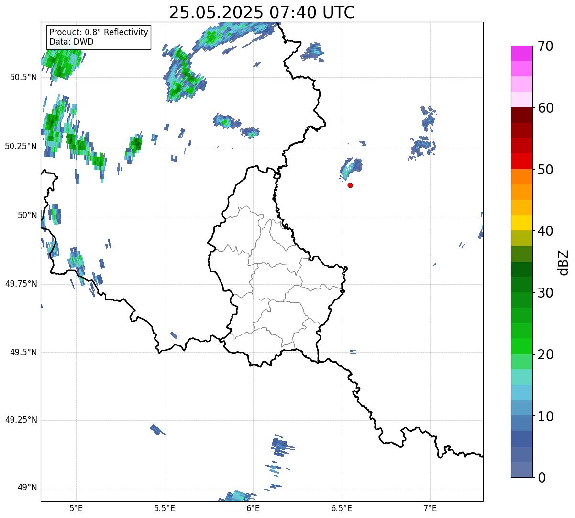Click the 6.5°E longitude label
The width and height of the screenshot is (575, 518).
tap(342, 508)
